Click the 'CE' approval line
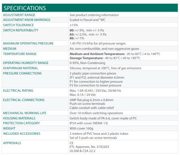Viewport: 180px width, 155px height. 71,143
